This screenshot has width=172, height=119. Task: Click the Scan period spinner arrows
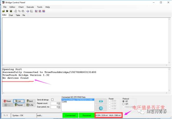click(x=59, y=107)
